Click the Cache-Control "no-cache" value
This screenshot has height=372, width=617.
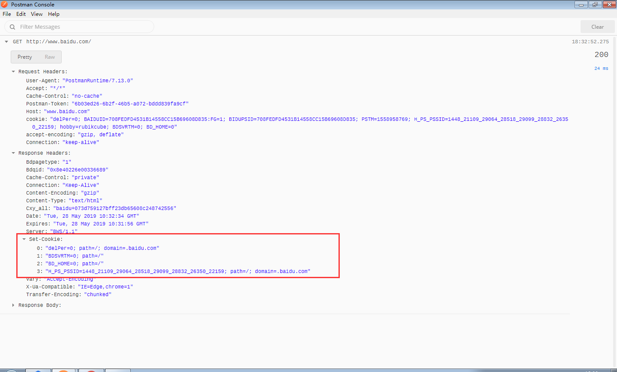(x=87, y=96)
